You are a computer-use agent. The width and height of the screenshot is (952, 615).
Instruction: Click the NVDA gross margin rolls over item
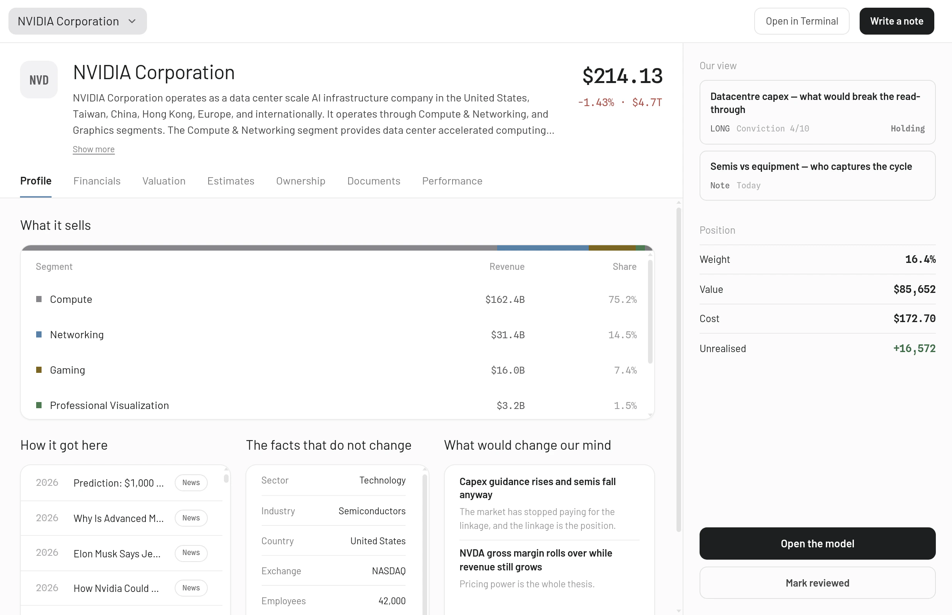[x=549, y=568]
